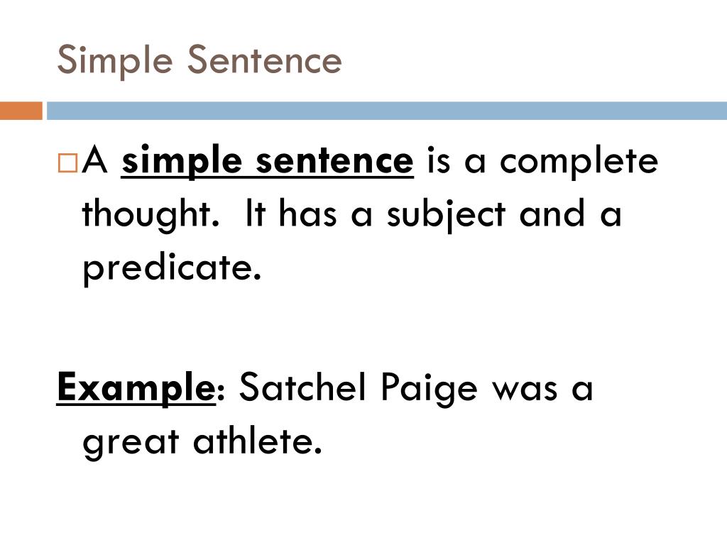Click the hollow square bullet marker
727x545 pixels.
tap(67, 163)
